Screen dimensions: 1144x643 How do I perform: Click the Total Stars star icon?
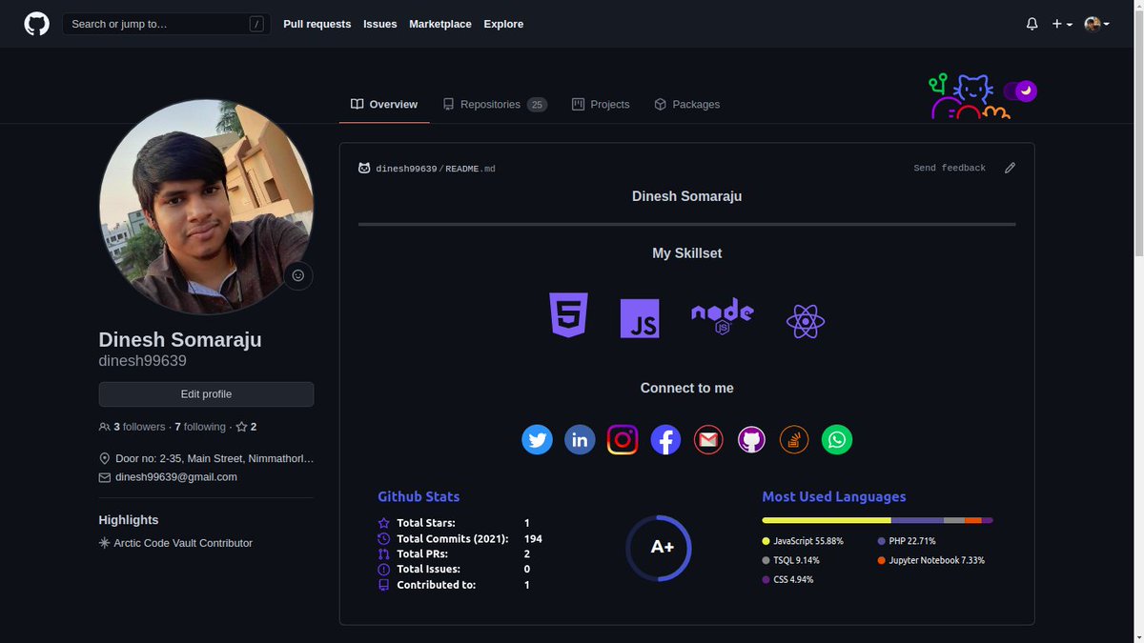tap(384, 523)
